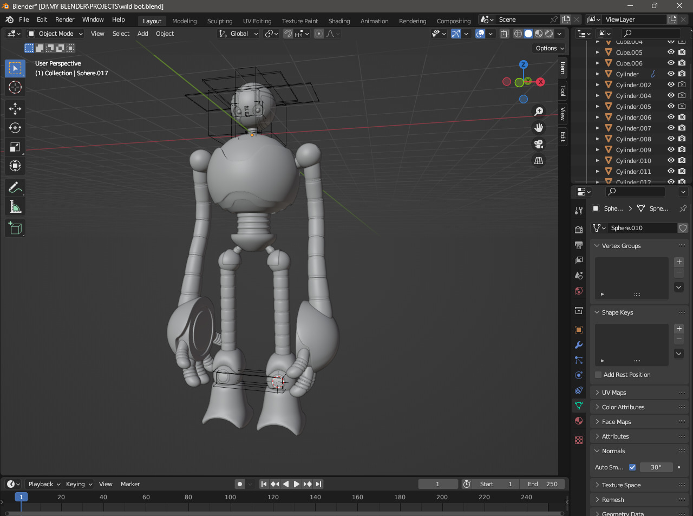Open the Item sidebar tab
The image size is (693, 516).
click(563, 68)
